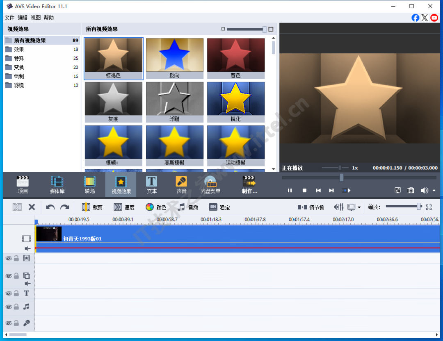Select the 效果 folder with 18 items

coord(42,50)
